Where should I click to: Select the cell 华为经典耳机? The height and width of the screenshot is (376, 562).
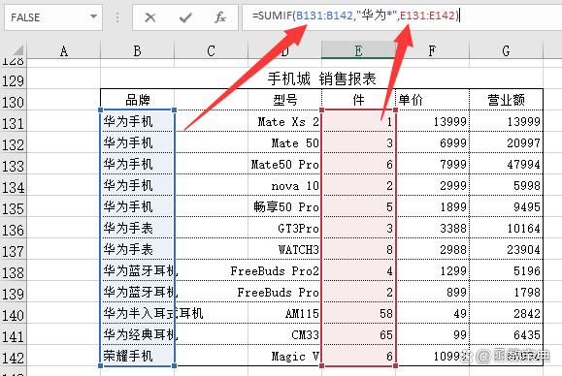[137, 334]
